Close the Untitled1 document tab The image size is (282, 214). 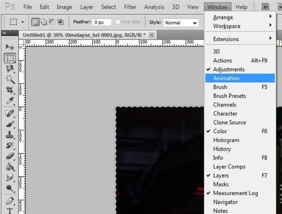point(152,35)
